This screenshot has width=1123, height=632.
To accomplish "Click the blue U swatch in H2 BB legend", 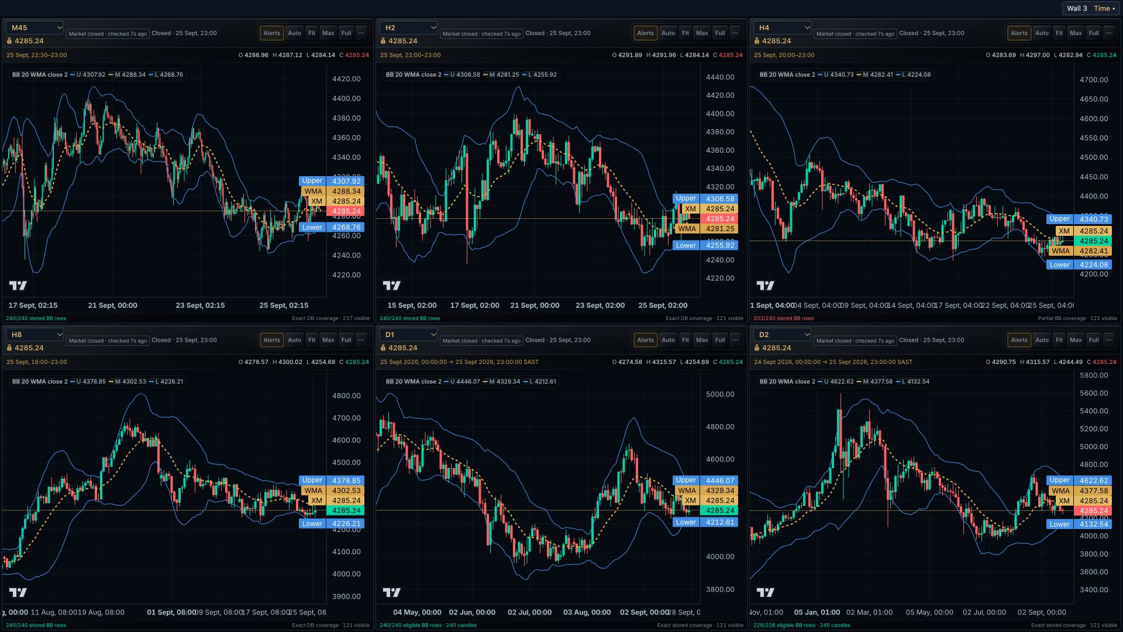I will pos(446,75).
